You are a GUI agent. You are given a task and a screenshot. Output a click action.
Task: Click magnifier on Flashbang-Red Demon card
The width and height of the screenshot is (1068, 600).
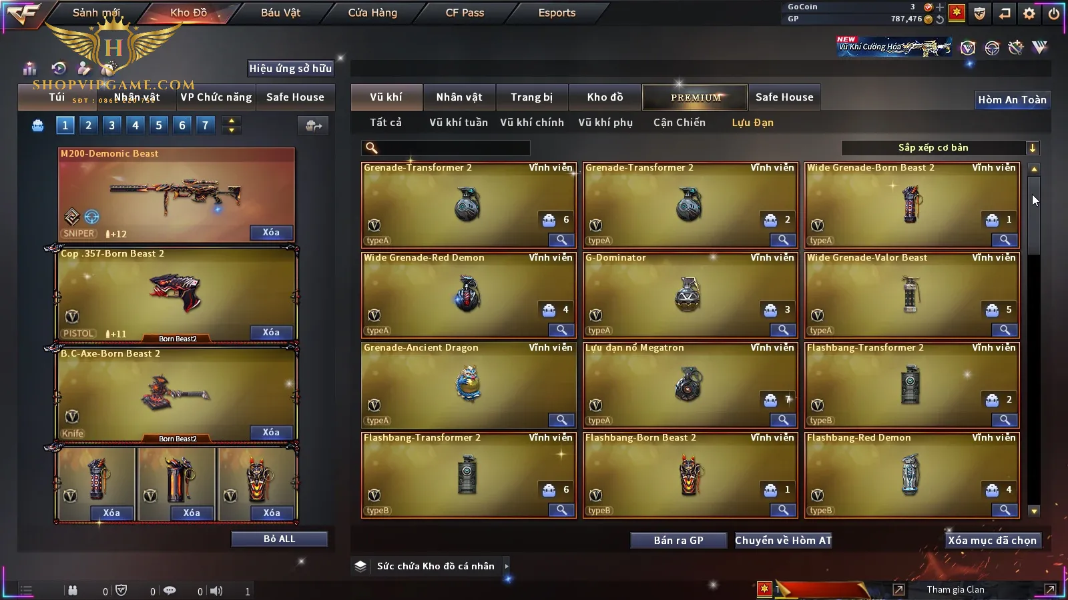pos(1005,510)
